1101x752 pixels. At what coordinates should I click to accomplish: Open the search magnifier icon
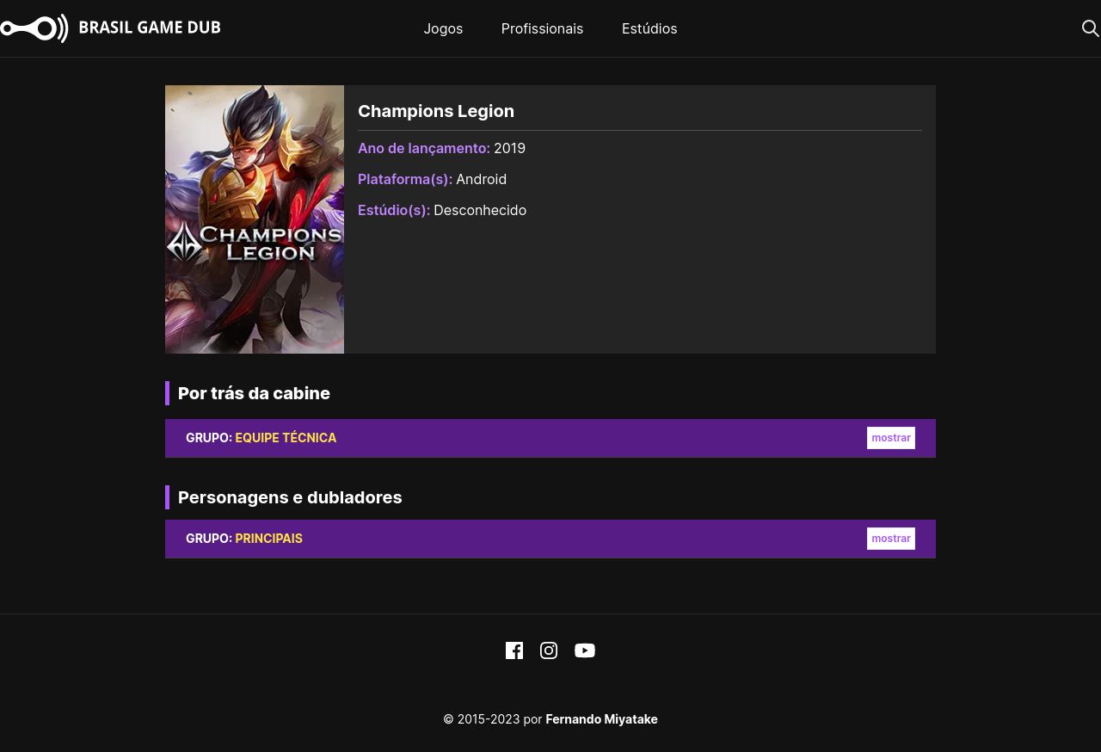click(x=1090, y=28)
